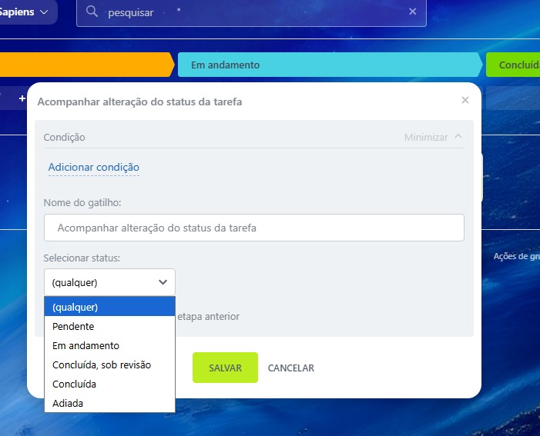Click the orange pipeline stage header
The image size is (540, 436).
tap(85, 65)
